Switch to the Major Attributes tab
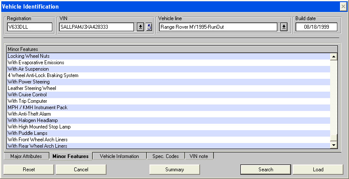This screenshot has height=179, width=349. 26,156
